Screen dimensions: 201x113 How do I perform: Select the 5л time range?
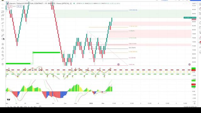(32, 107)
